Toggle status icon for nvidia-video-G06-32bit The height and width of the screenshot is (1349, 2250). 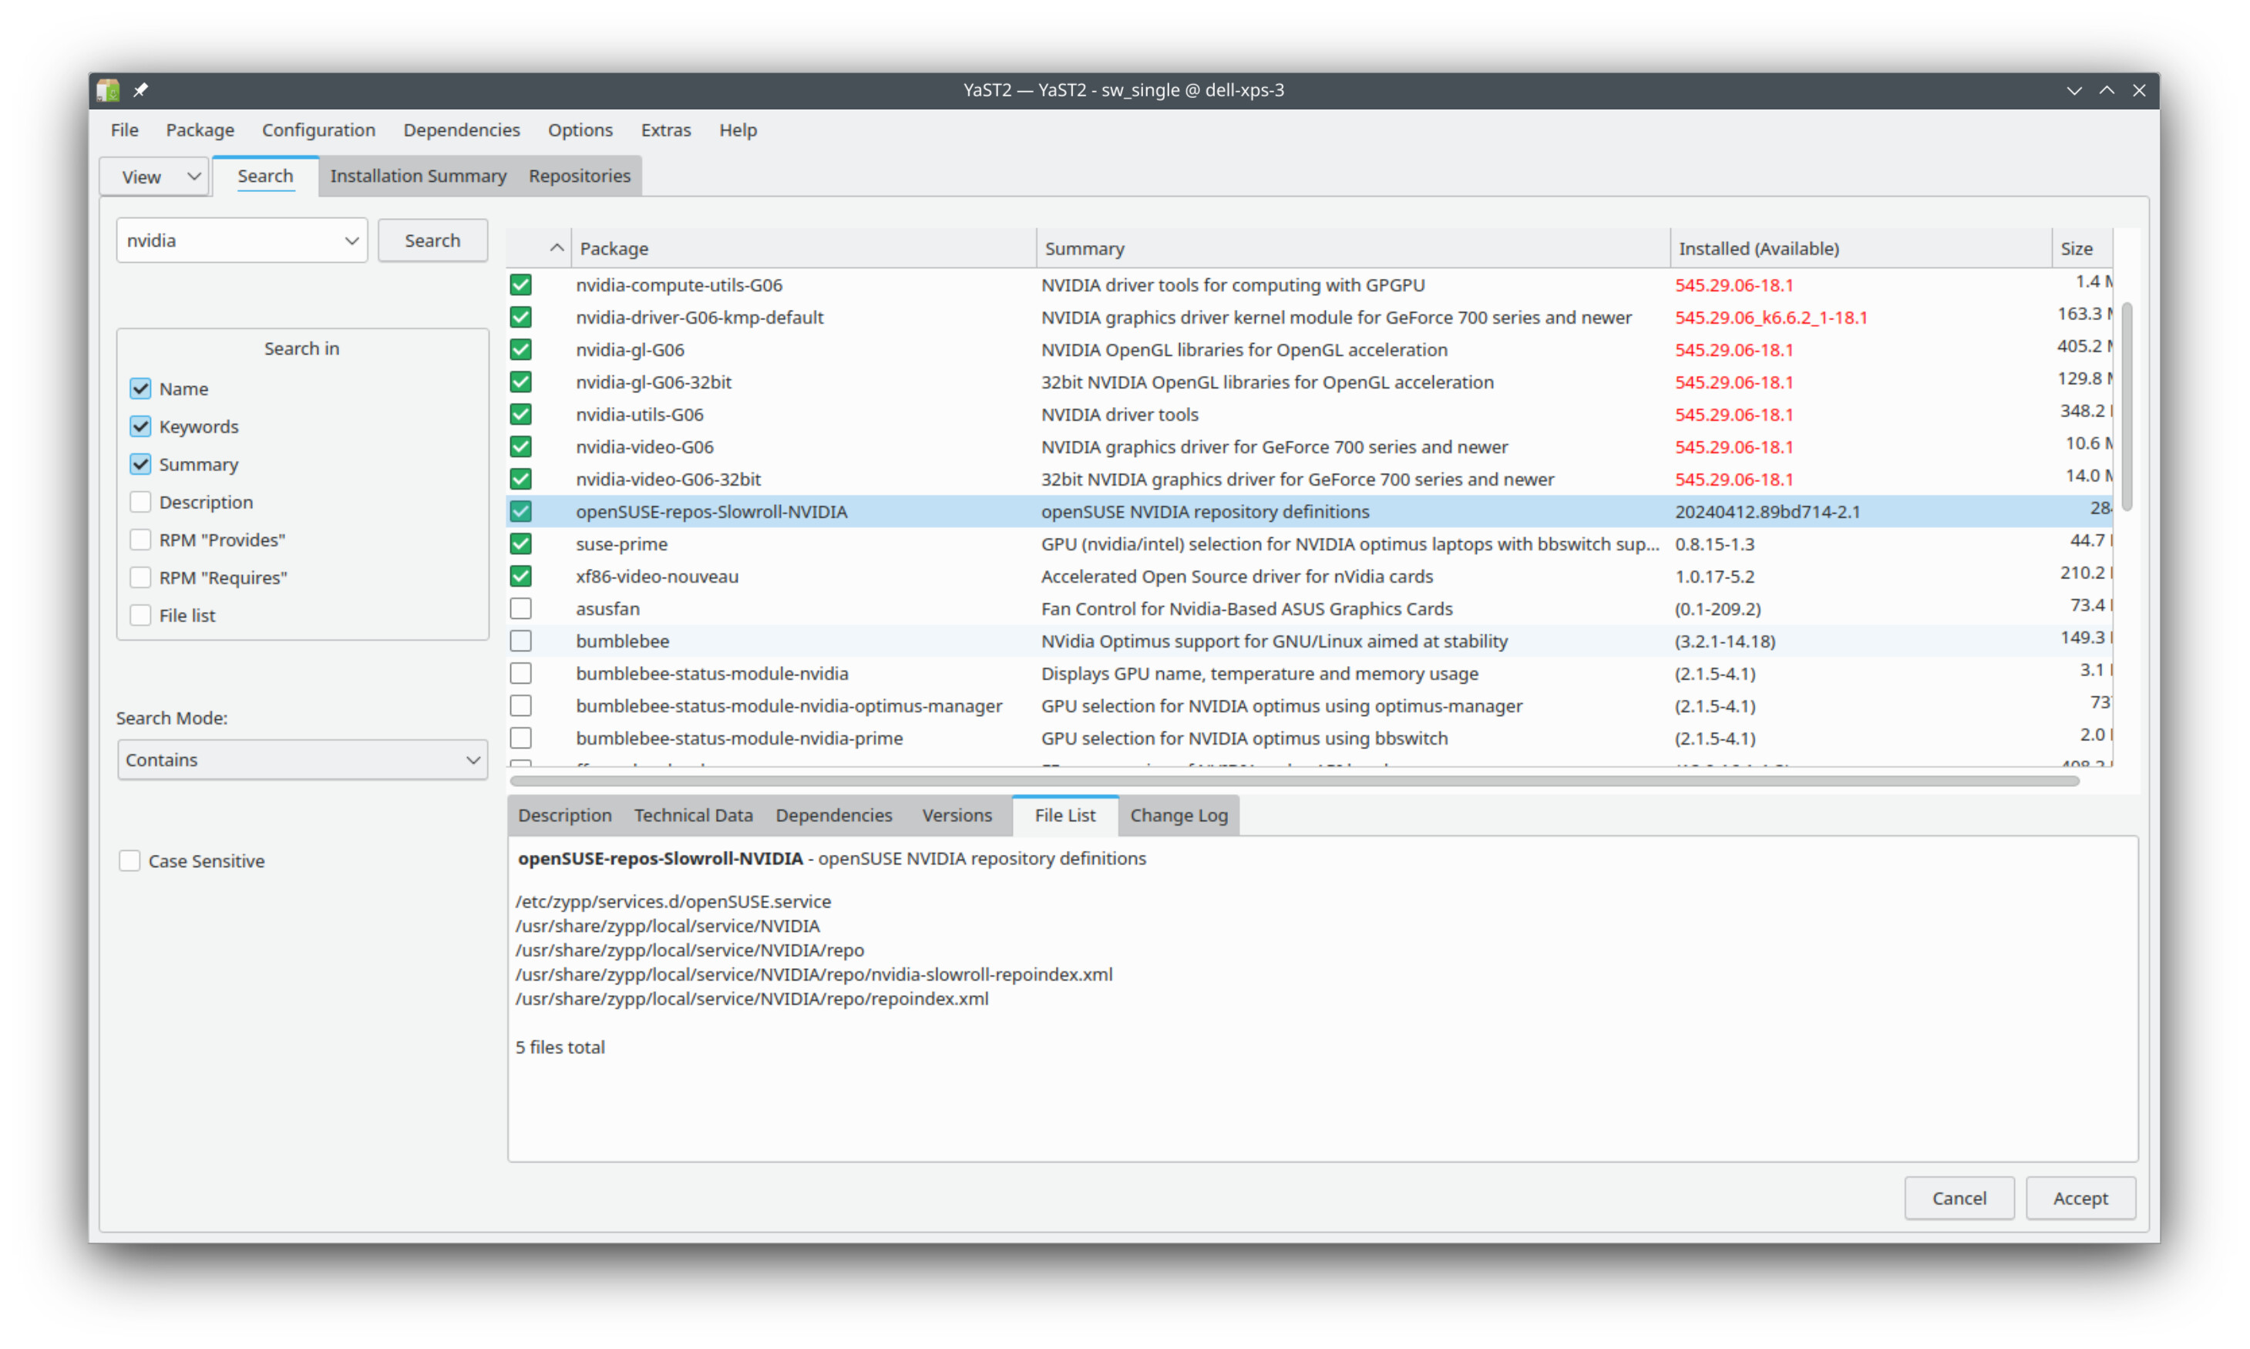[x=521, y=479]
